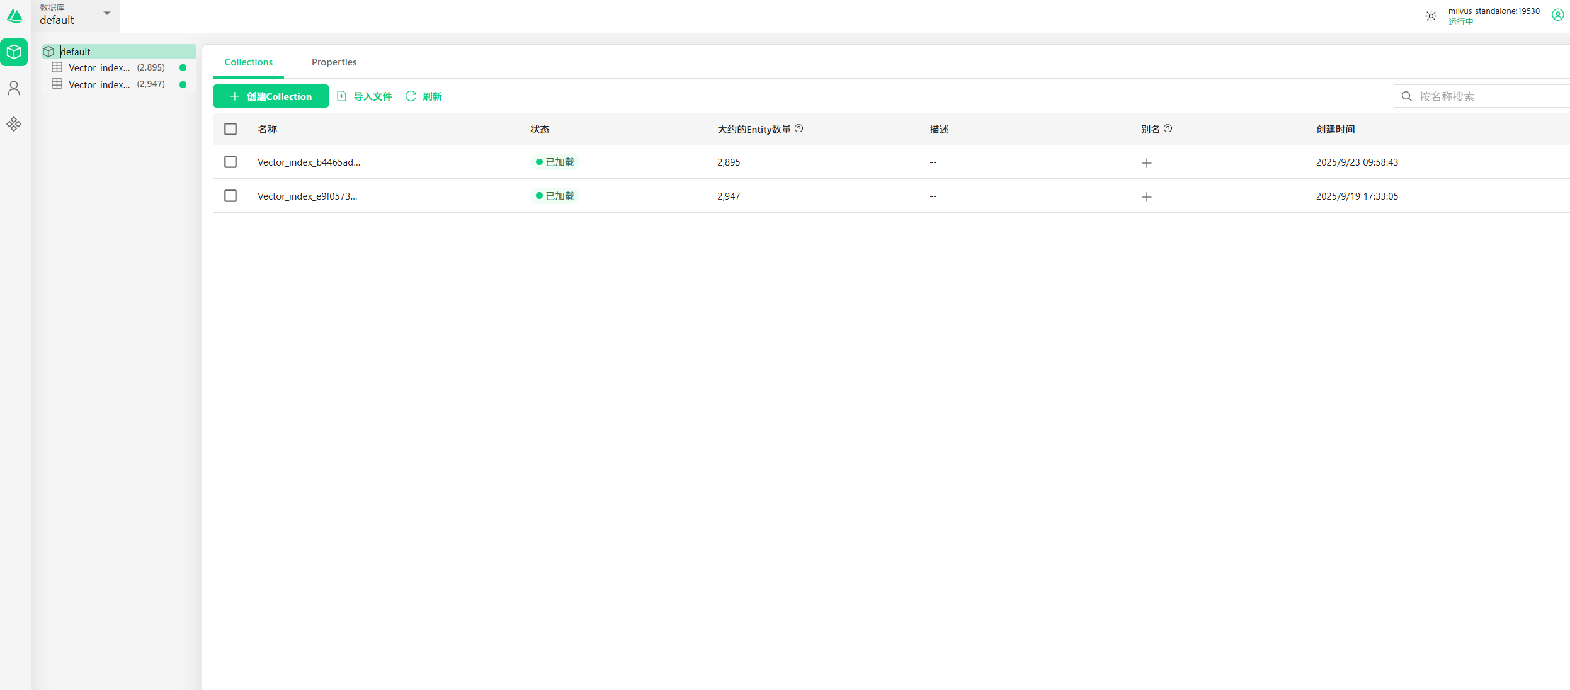Click the 创建Collection button
1570x690 pixels.
[x=271, y=96]
